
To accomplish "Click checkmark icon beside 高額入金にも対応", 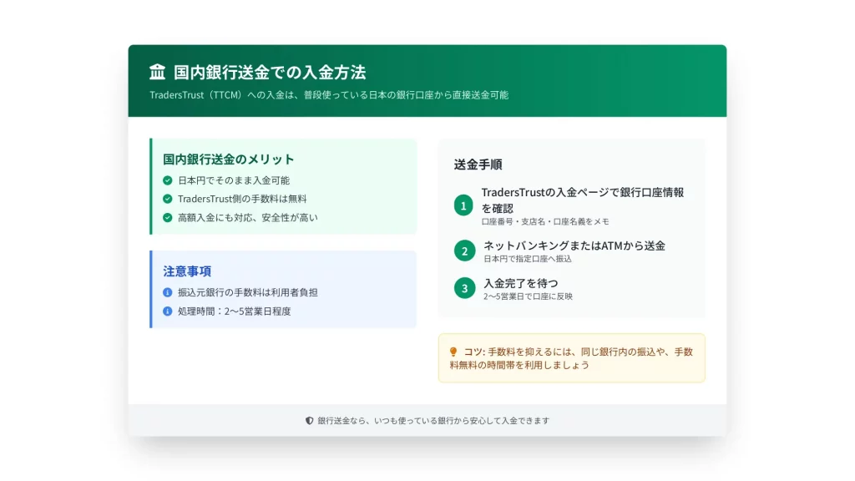I will (168, 217).
